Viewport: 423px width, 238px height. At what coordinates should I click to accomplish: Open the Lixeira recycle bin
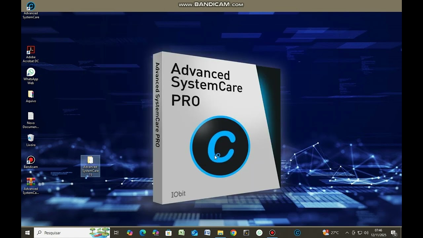pyautogui.click(x=31, y=140)
